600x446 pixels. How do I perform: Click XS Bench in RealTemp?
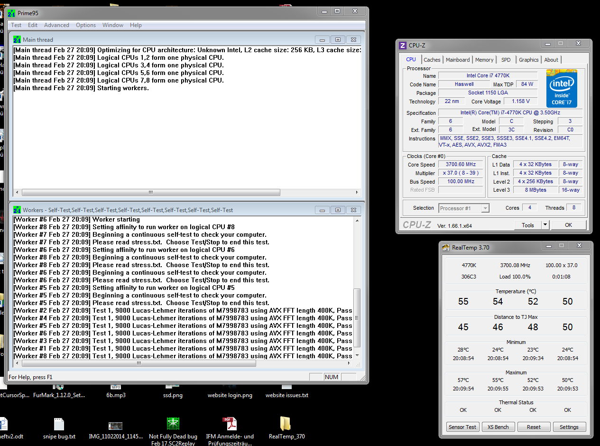click(x=498, y=427)
